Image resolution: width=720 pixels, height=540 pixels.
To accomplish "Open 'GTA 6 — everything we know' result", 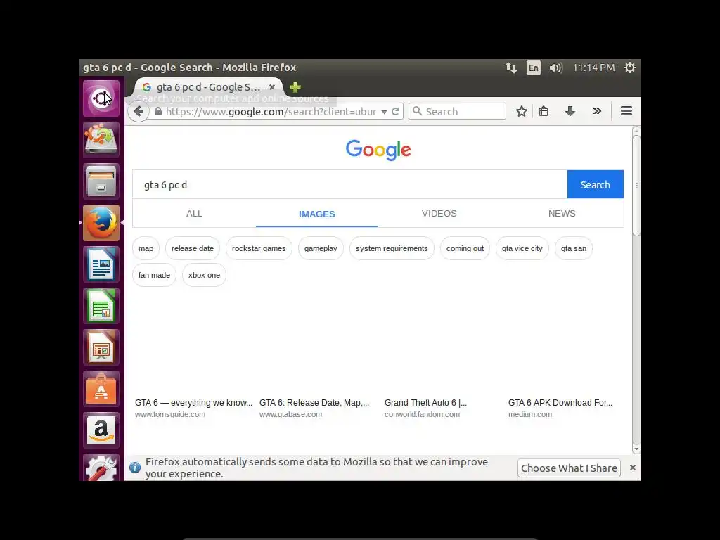I will [194, 403].
